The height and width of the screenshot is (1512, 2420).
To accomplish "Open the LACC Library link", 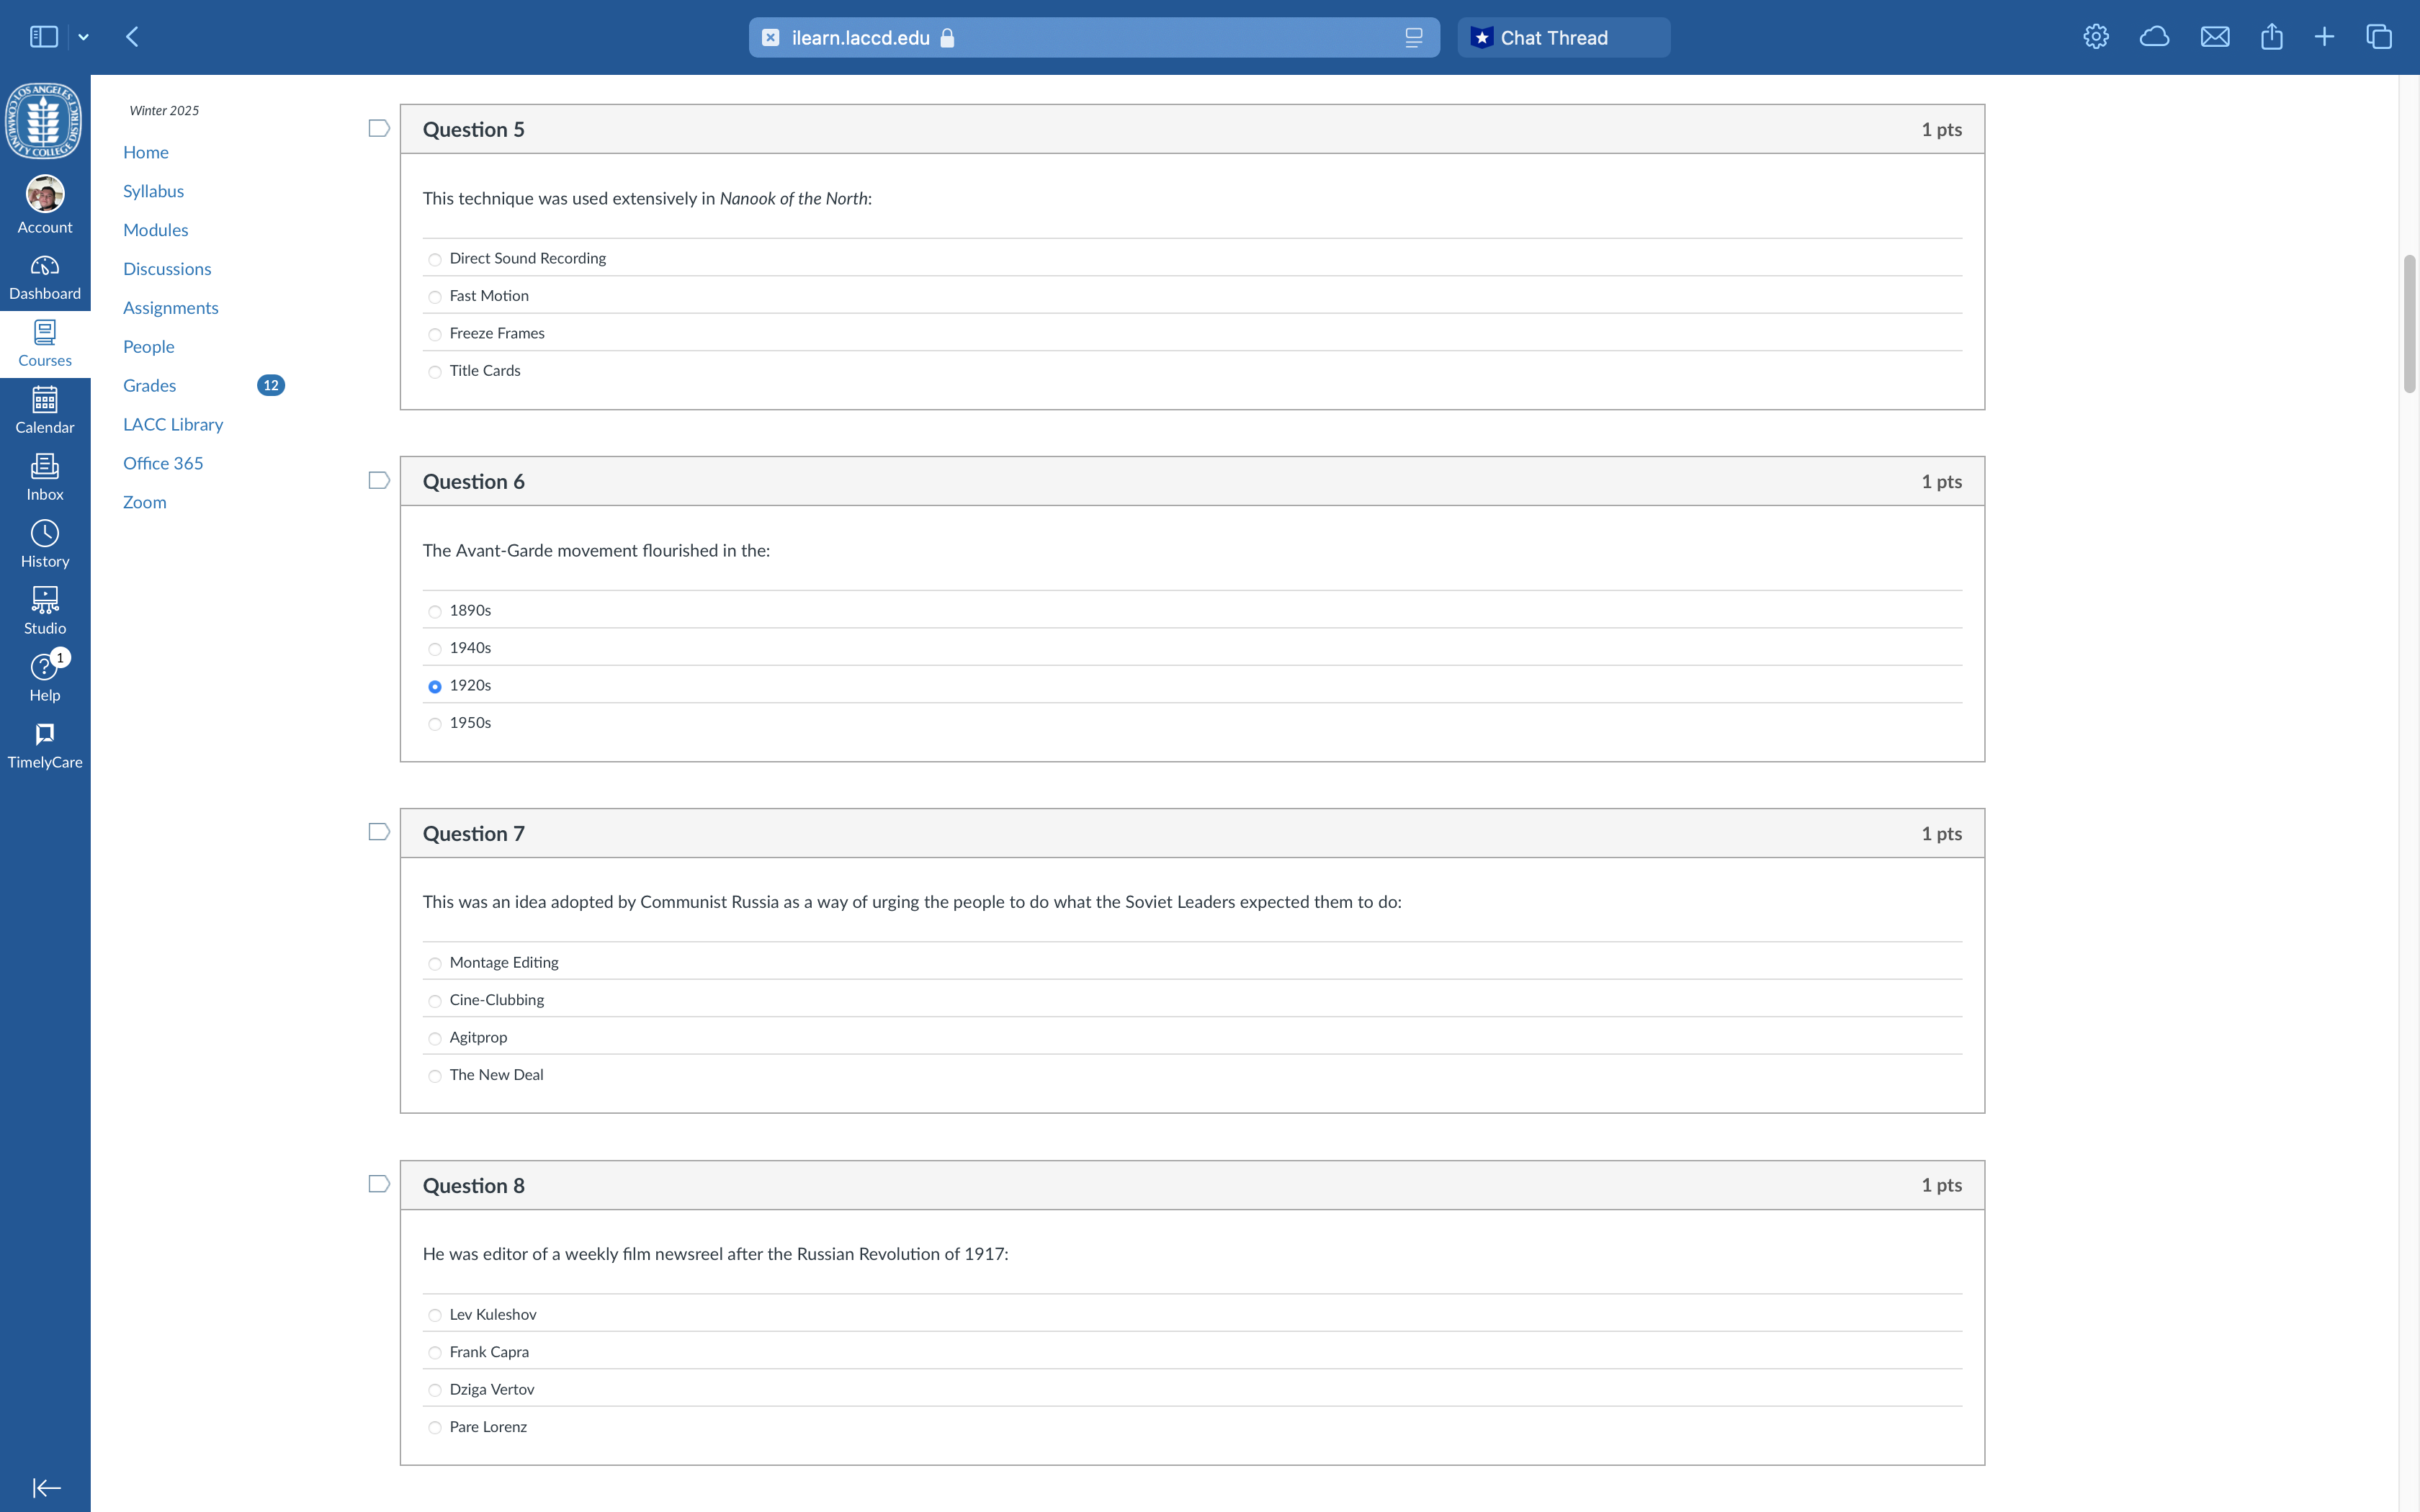I will click(173, 425).
